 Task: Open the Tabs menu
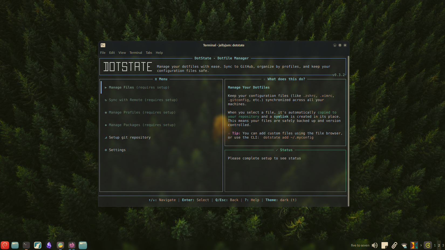(x=149, y=53)
